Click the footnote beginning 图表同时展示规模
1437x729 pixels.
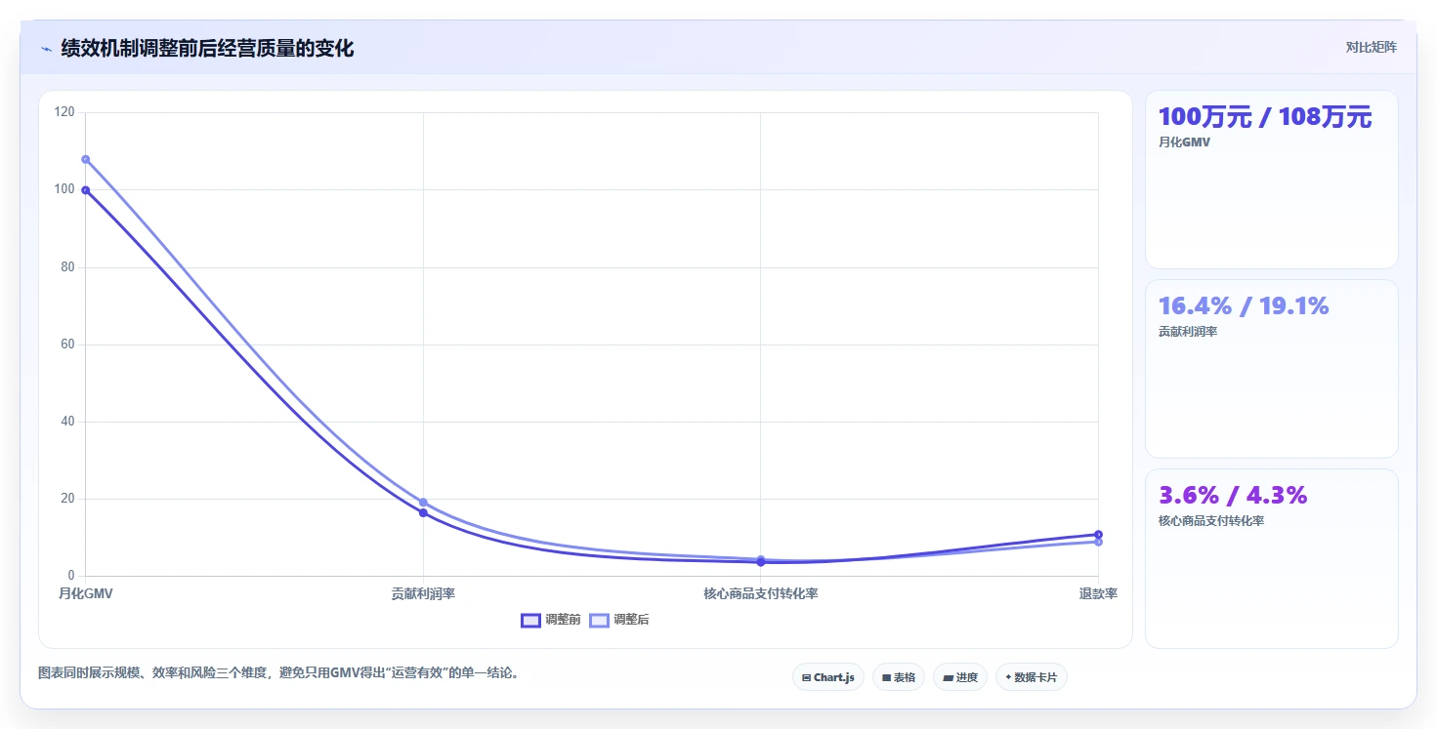coord(278,673)
